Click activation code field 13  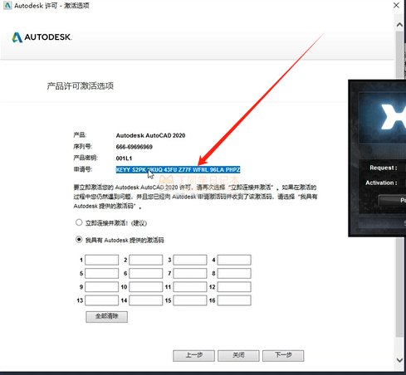pyautogui.click(x=101, y=300)
